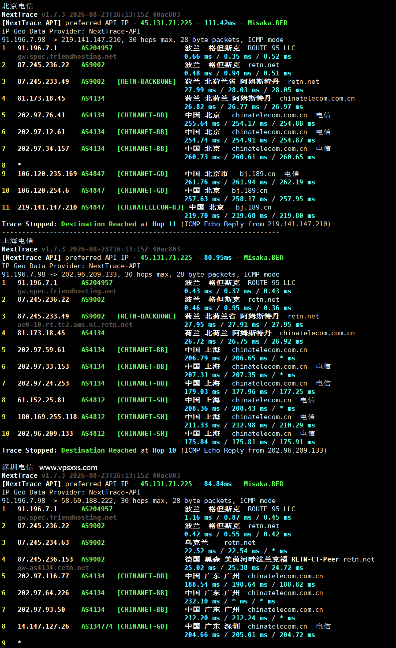Viewport: 396px width, 648px height.
Task: Click the 深圳电信 section heading
Action: [x=17, y=467]
